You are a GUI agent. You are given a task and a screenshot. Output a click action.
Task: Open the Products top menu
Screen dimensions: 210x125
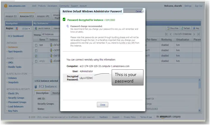(x=42, y=6)
